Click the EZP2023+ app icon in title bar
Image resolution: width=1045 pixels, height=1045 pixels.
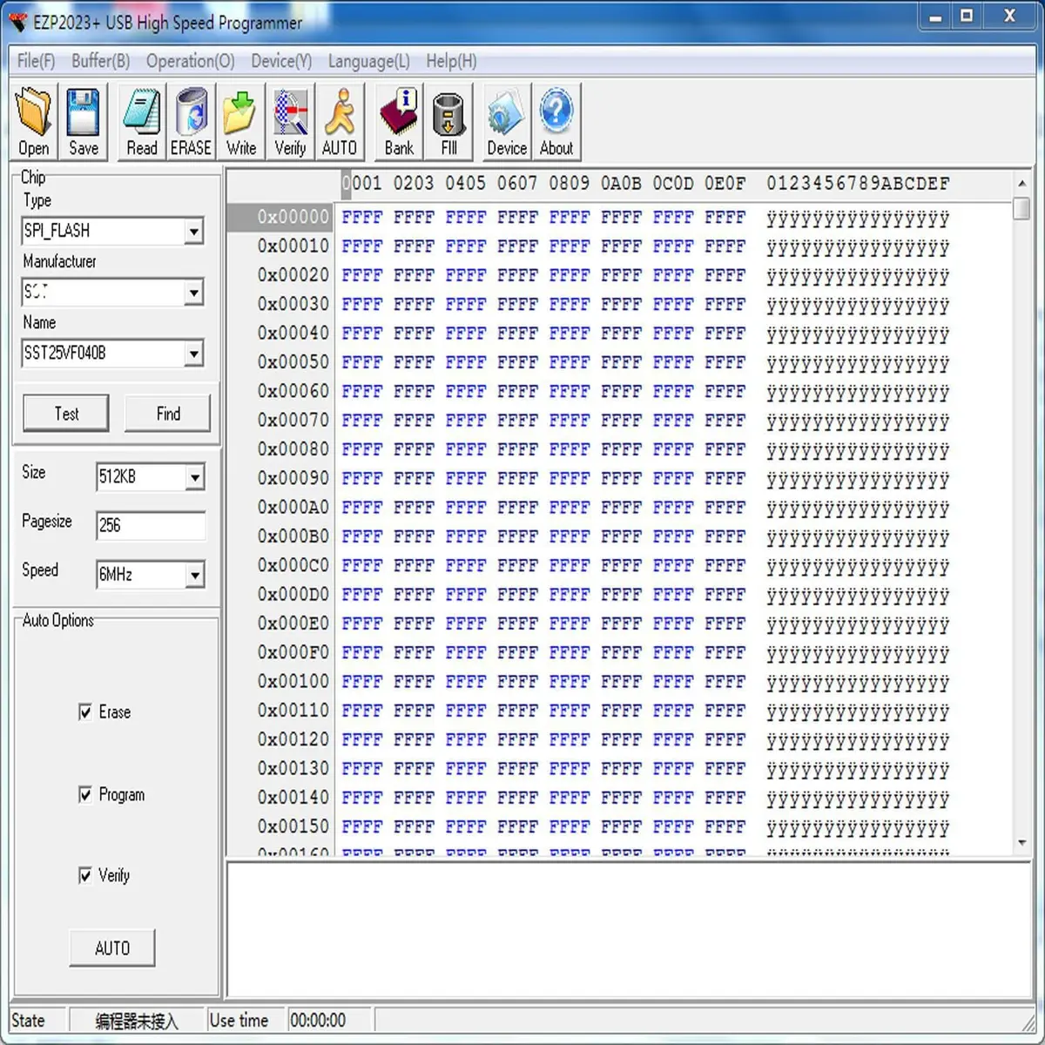coord(18,23)
